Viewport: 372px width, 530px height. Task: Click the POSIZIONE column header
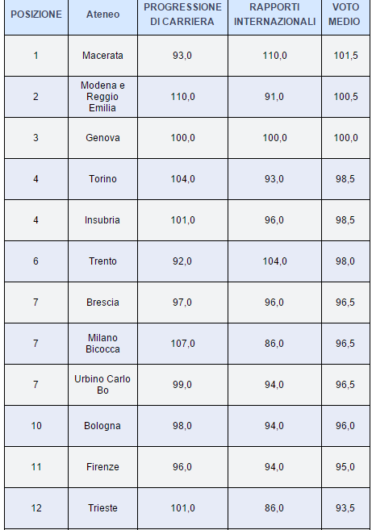coord(36,15)
